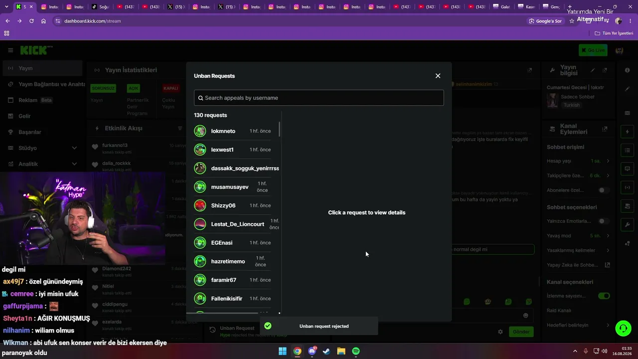638x359 pixels.
Task: Select the Lestat_De_Lioncourt request
Action: [x=236, y=224]
